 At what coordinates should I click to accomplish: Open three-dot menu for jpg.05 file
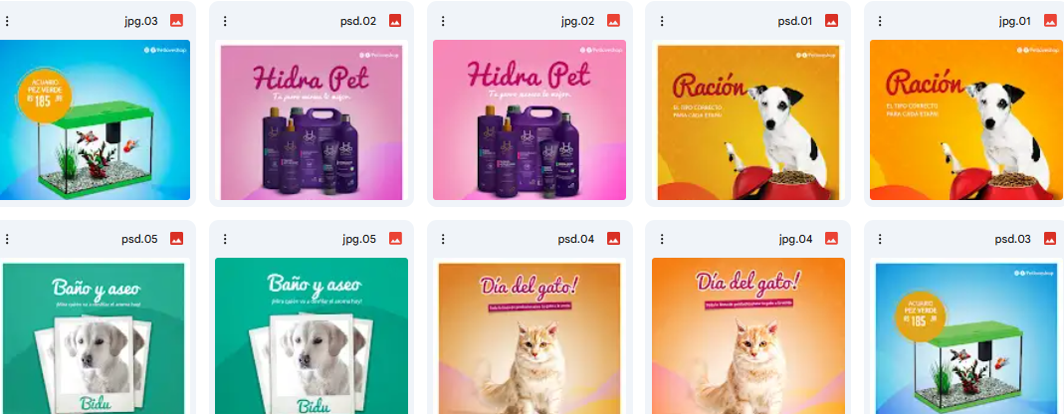click(225, 239)
